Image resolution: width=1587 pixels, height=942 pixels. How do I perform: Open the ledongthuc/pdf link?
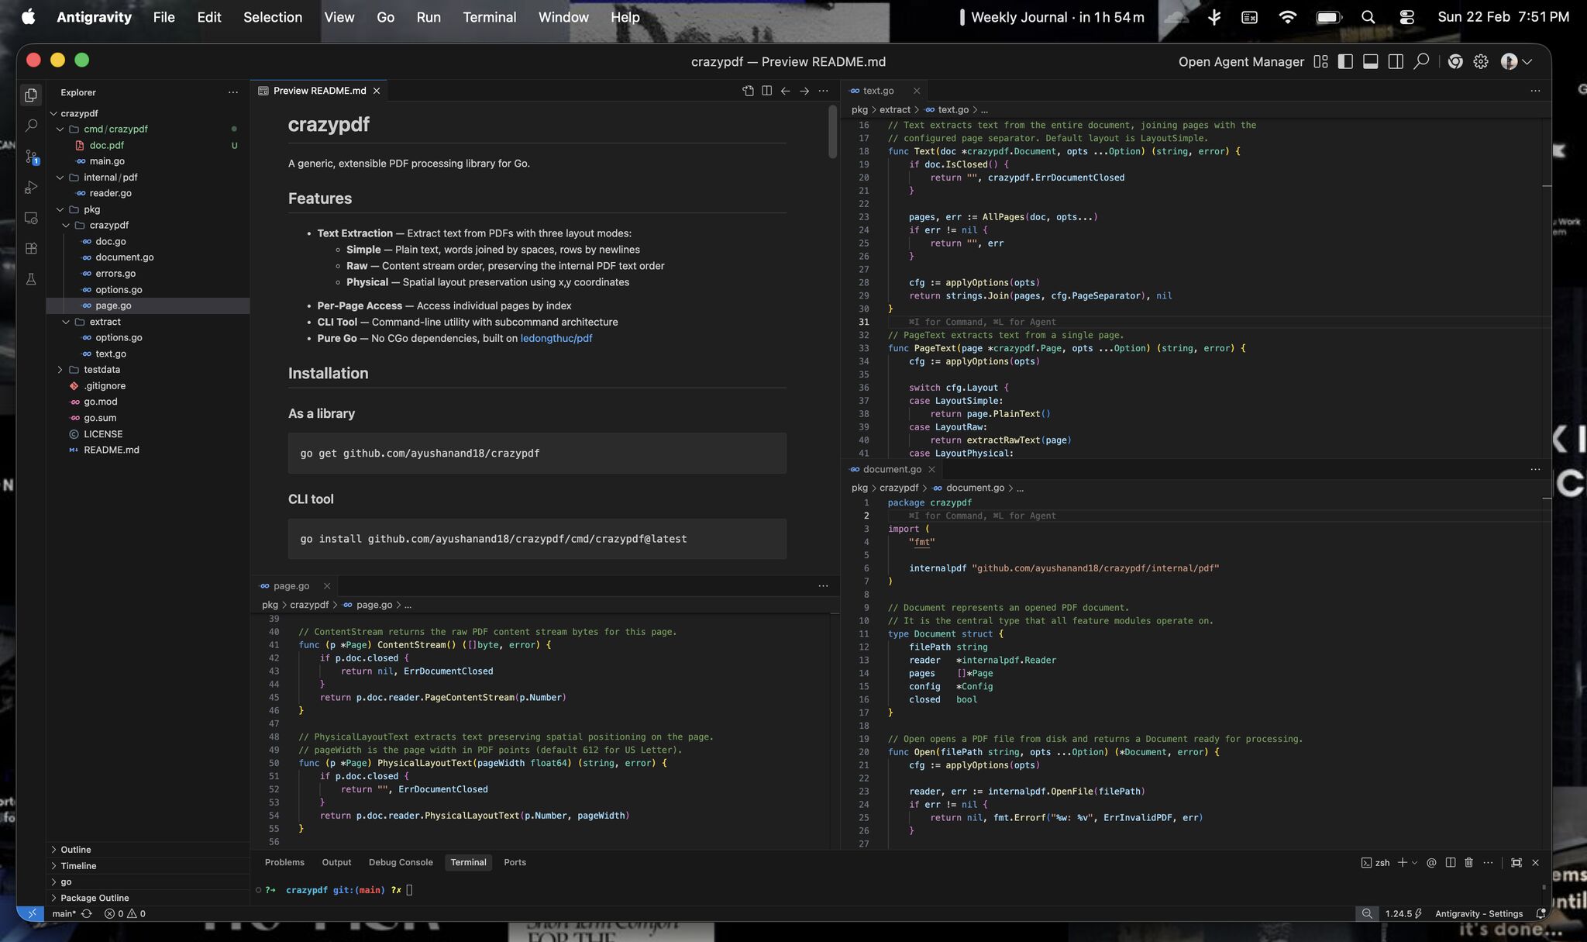coord(556,338)
